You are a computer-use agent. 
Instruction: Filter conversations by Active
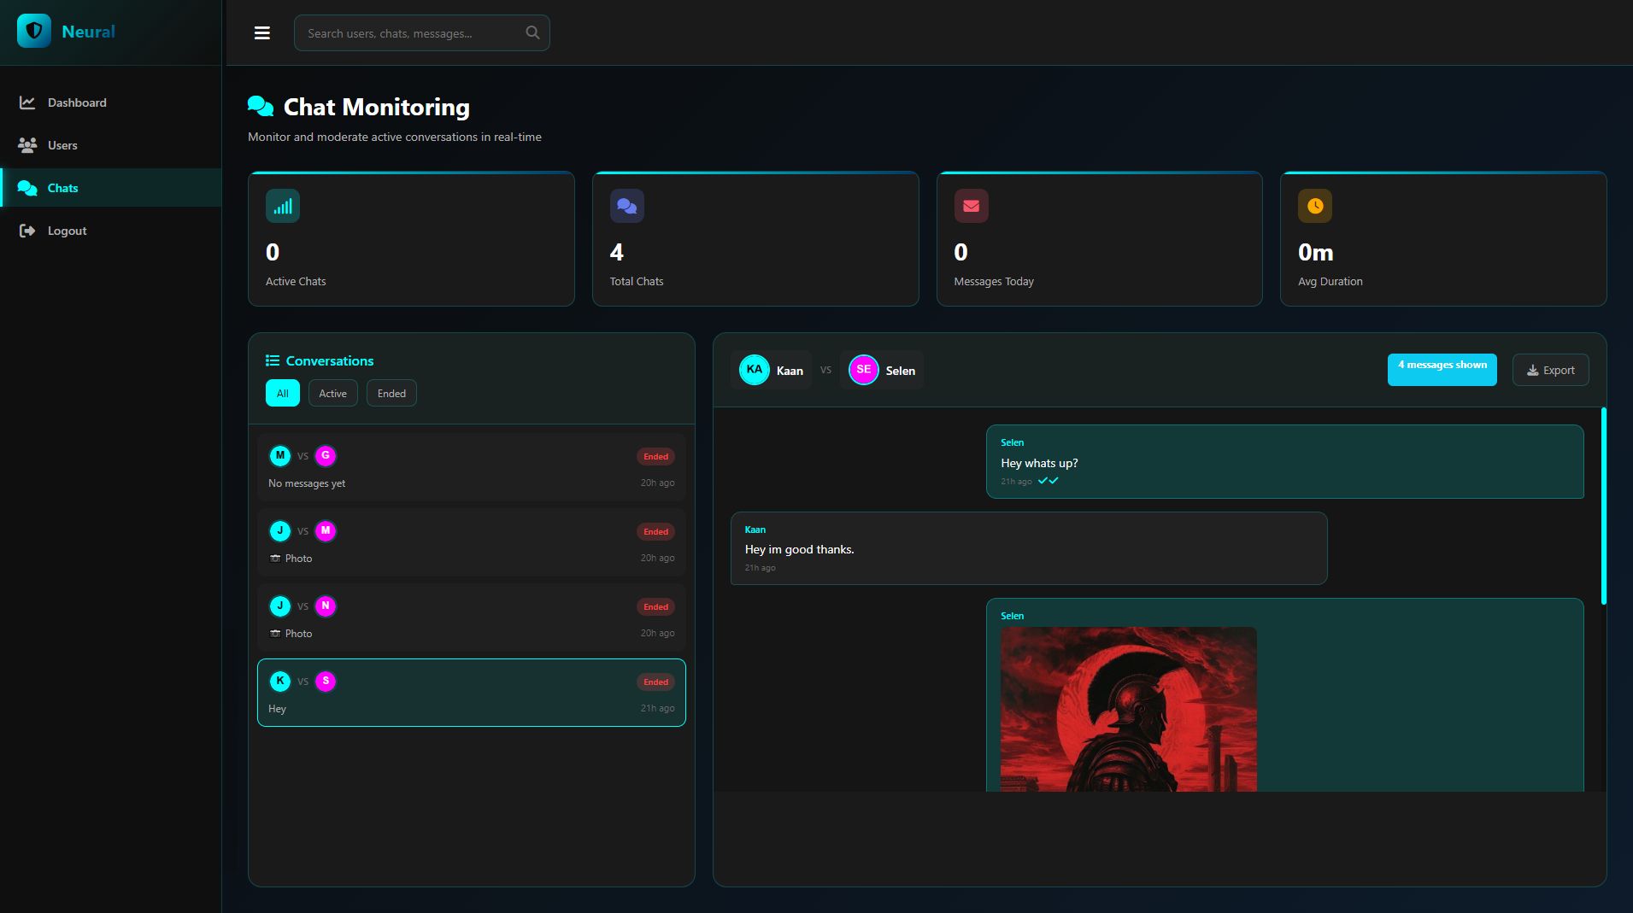(x=333, y=393)
